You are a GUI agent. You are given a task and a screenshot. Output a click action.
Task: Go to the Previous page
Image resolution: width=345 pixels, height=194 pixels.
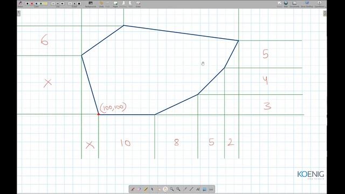[x=123, y=4]
